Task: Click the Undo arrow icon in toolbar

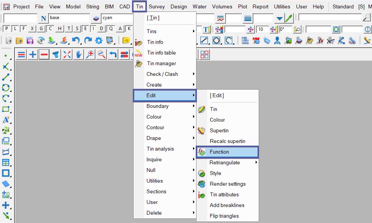Action: click(76, 40)
